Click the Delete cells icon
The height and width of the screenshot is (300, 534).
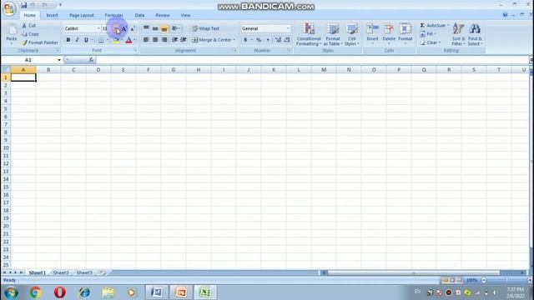coord(389,28)
